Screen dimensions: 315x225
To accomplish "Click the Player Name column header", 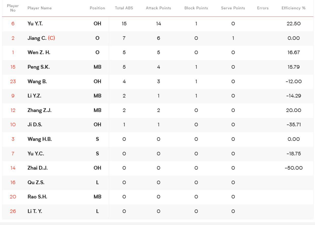I will [x=40, y=8].
